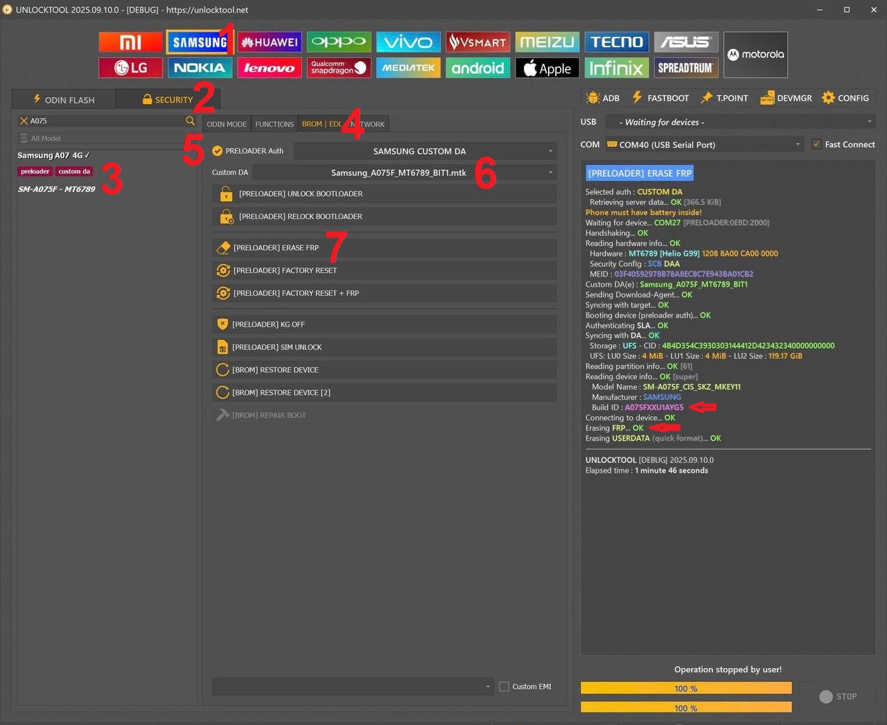The image size is (887, 725).
Task: Open the CONFIG gear settings
Action: click(x=845, y=98)
